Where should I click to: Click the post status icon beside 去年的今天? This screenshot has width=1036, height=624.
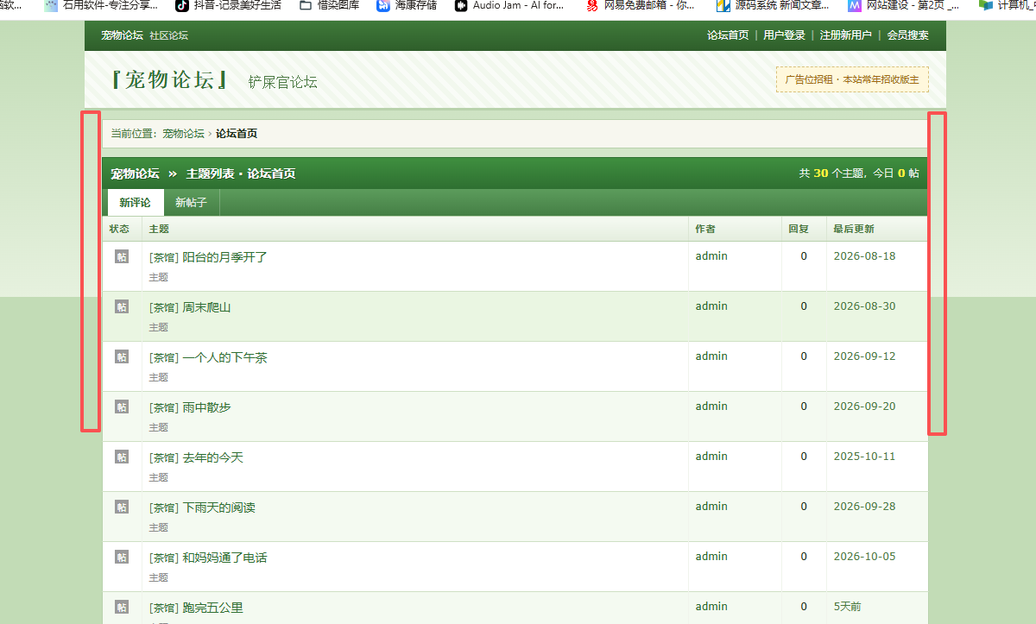point(122,457)
